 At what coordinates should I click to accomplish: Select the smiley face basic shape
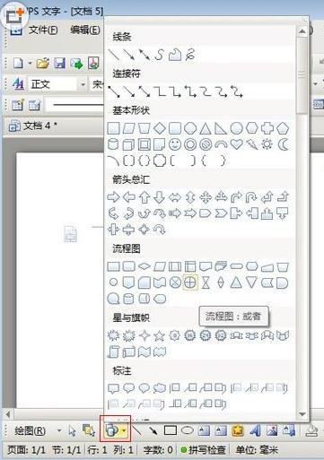pyautogui.click(x=175, y=144)
